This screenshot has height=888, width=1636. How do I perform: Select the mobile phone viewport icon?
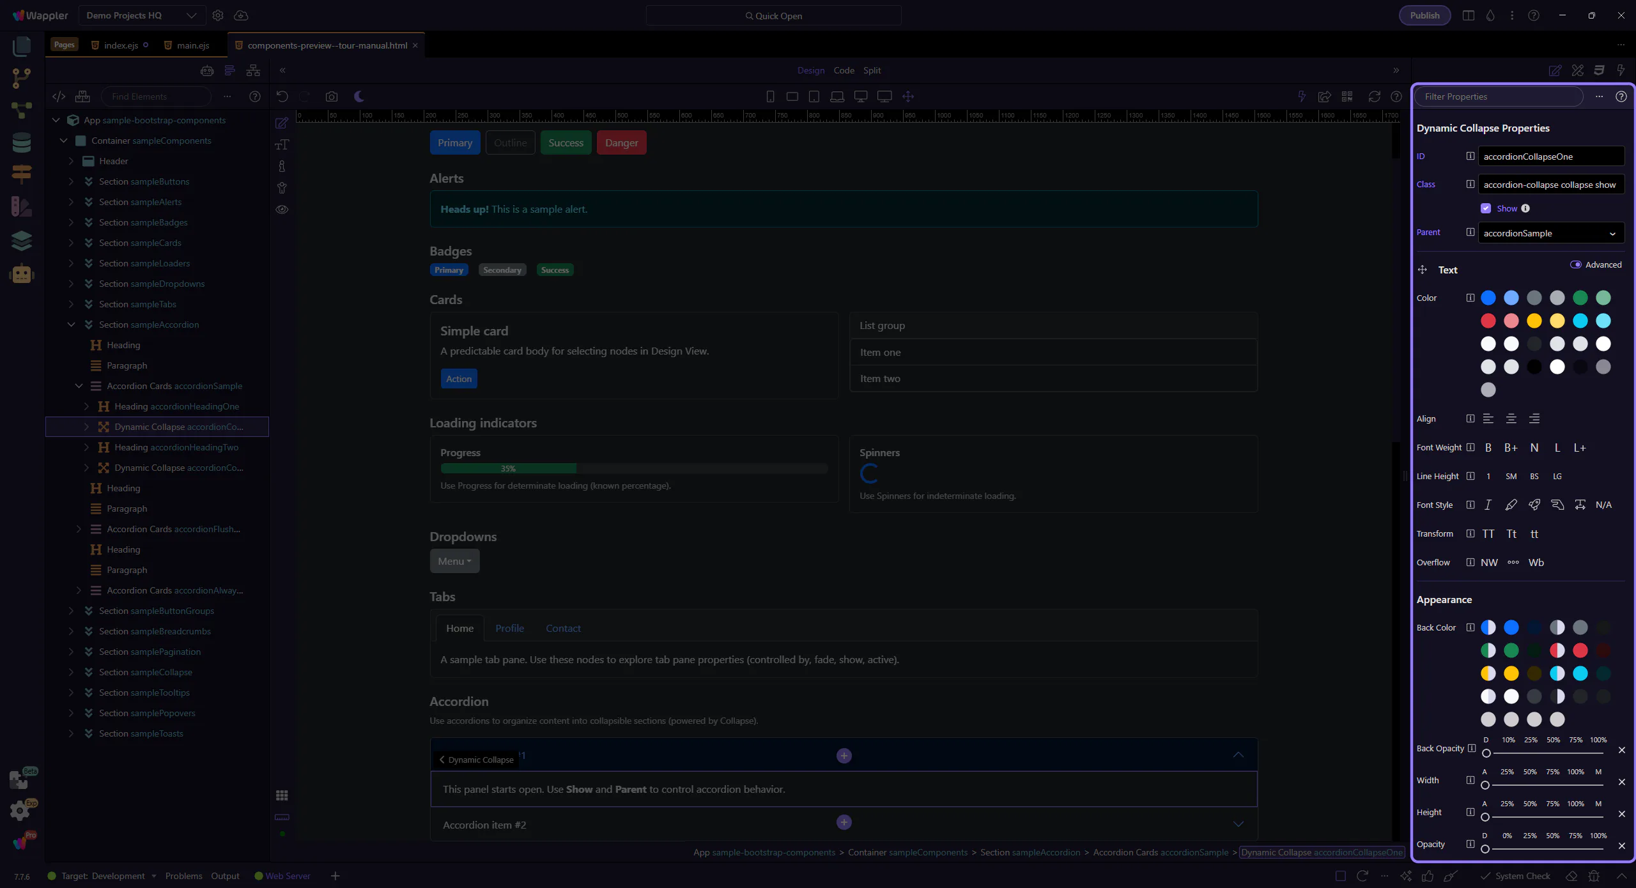[770, 96]
